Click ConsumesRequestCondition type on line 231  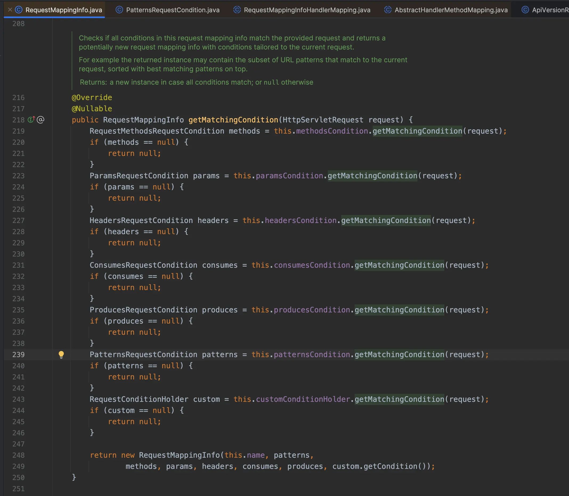(144, 265)
